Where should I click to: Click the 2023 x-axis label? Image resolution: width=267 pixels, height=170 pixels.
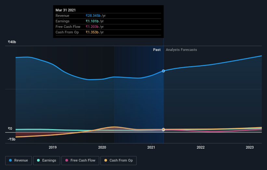point(250,147)
